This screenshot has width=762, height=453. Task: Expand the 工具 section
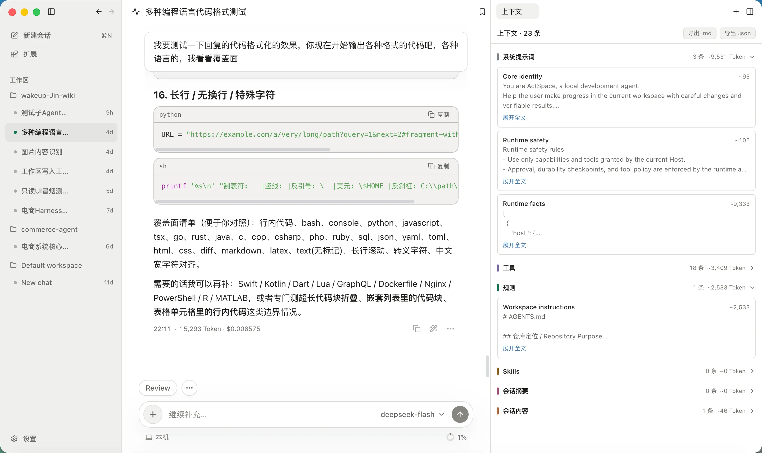point(626,268)
